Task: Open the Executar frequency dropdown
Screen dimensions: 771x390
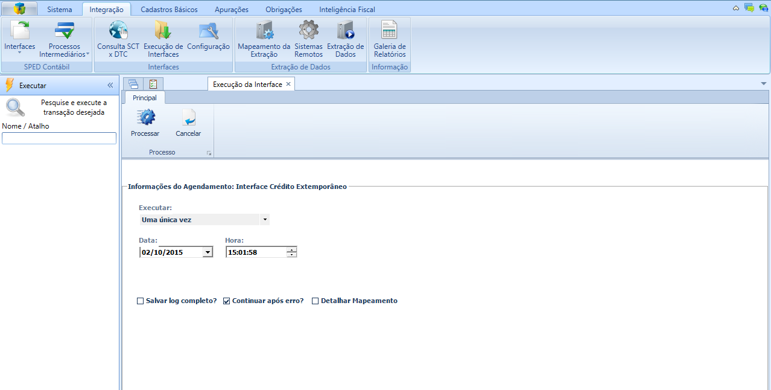Action: pos(265,220)
